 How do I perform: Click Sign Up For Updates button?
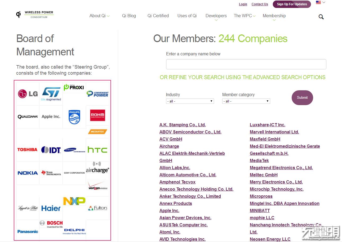[x=292, y=4]
